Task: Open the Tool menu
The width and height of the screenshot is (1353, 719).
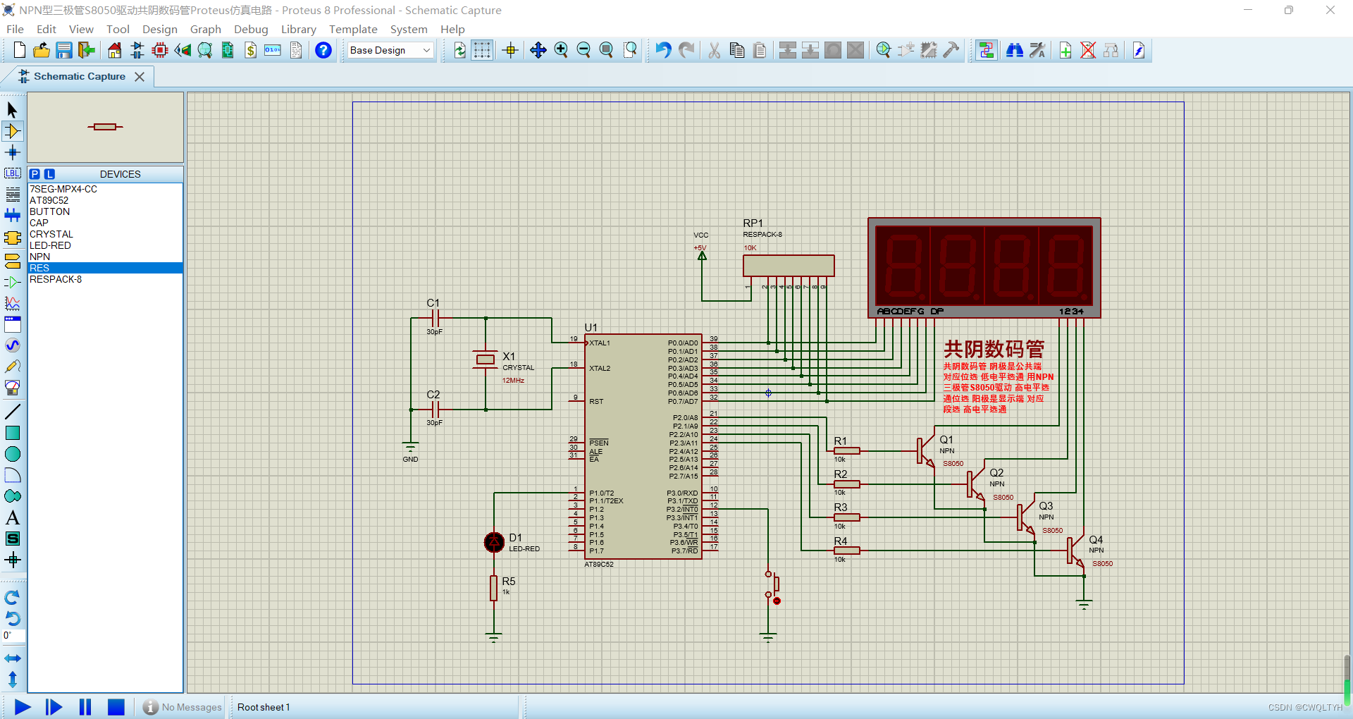Action: (x=118, y=29)
